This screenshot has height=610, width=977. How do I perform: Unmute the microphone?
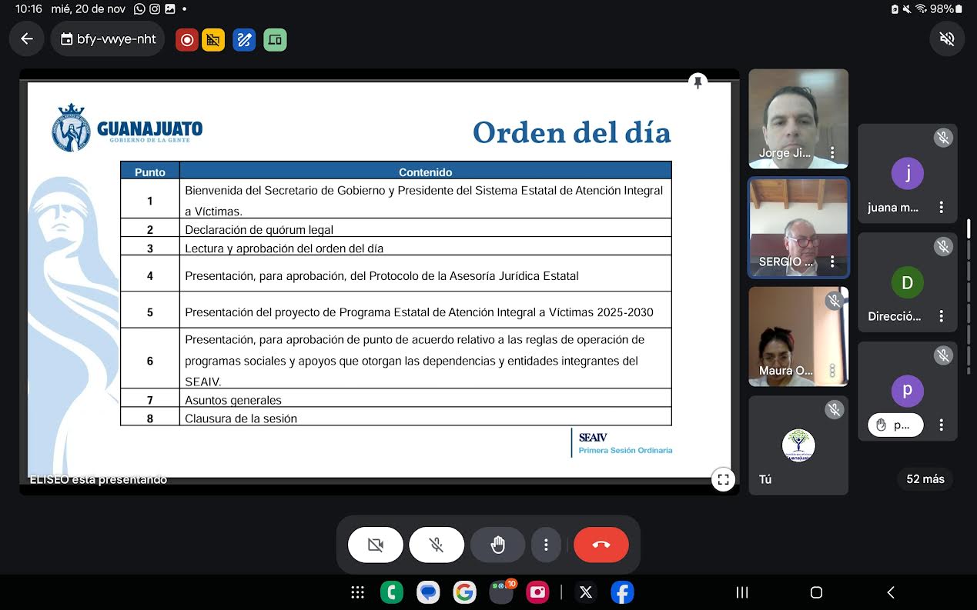click(x=437, y=545)
